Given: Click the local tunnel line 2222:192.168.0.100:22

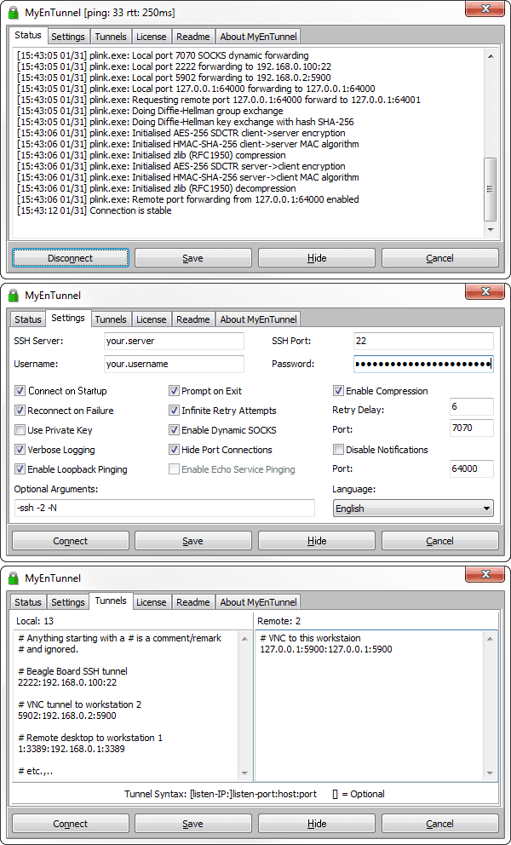Looking at the screenshot, I should pos(67,682).
